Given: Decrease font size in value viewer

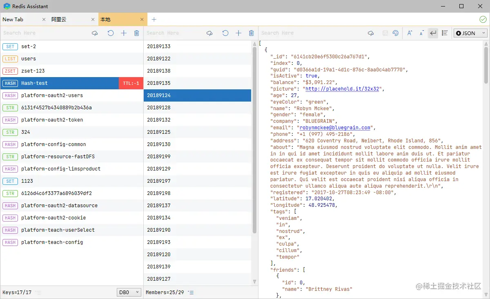Looking at the screenshot, I should (x=421, y=33).
